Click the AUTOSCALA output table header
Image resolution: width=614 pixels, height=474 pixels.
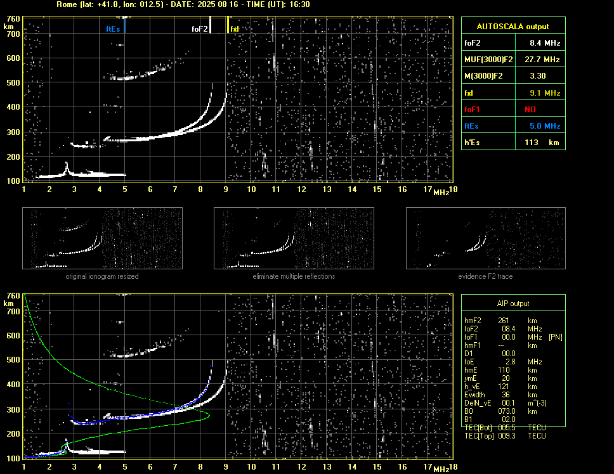(x=513, y=26)
